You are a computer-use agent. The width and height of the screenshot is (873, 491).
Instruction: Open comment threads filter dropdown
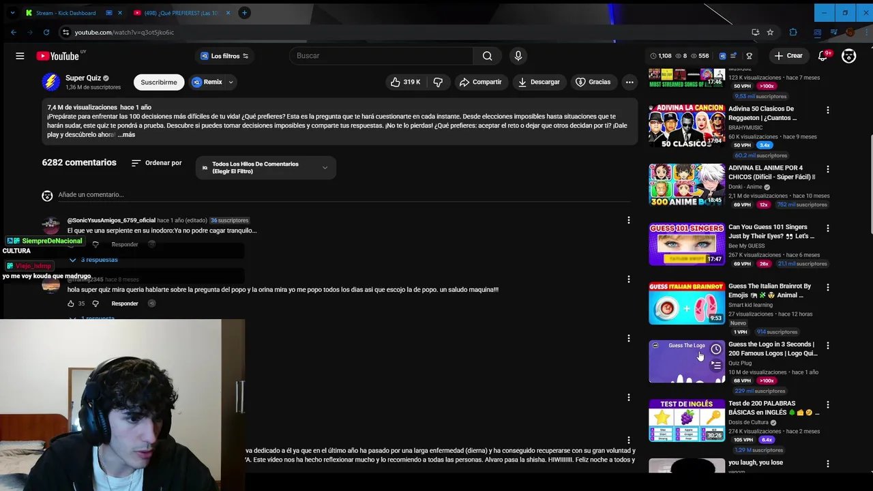tap(265, 168)
